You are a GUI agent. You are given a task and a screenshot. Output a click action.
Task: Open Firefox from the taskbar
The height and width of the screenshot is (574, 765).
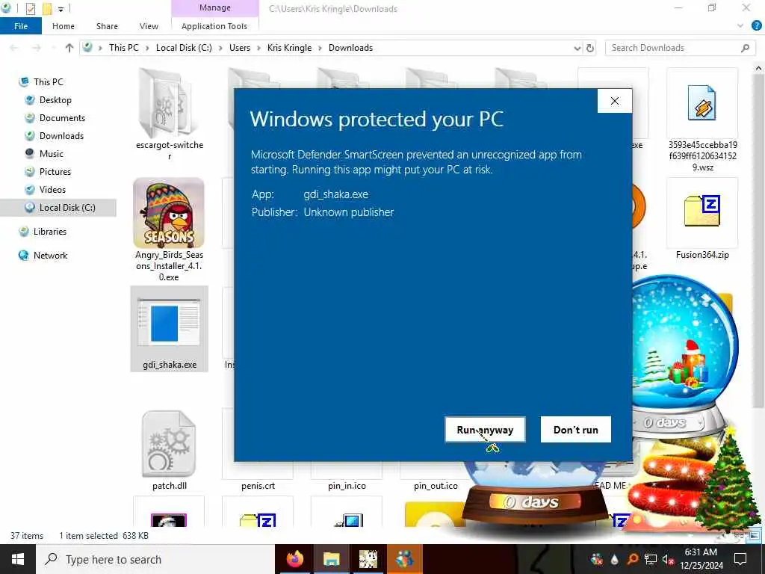coord(294,559)
